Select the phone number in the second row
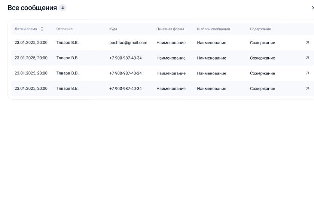Viewport: 314px width, 204px height. (x=125, y=58)
